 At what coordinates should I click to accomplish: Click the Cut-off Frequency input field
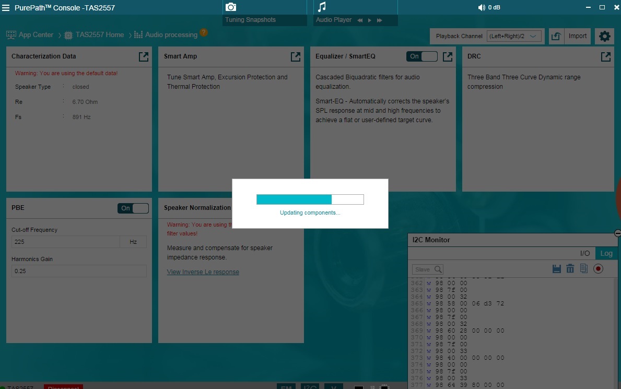65,242
